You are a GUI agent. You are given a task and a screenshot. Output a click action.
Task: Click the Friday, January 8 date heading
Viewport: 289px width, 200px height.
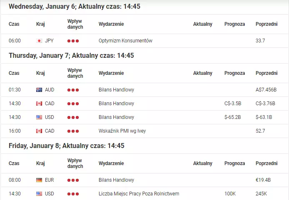point(67,146)
